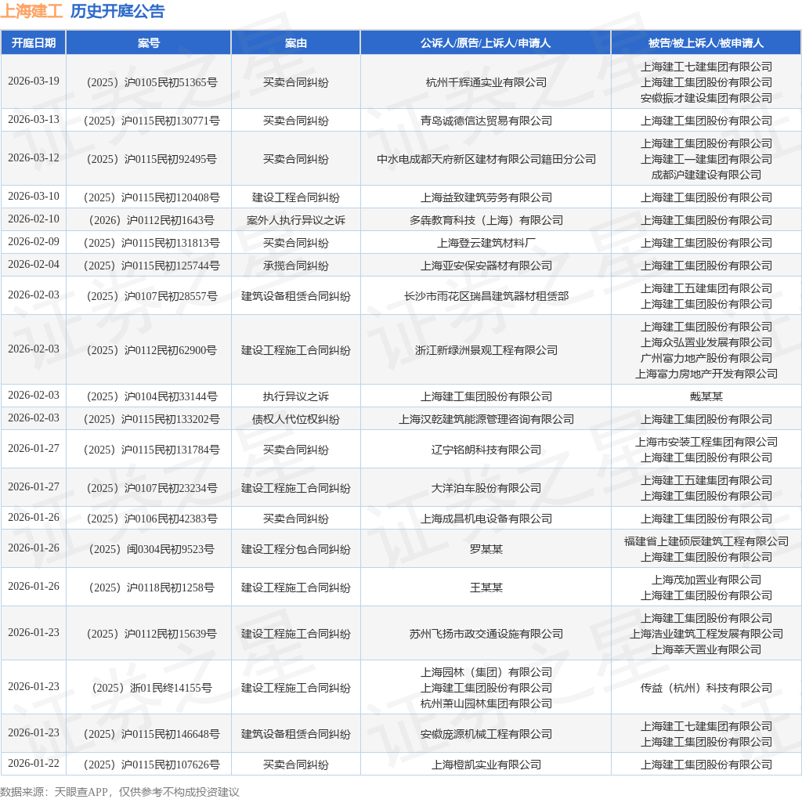
Task: Click defendant 上海建工一建集团有限公司
Action: (x=706, y=158)
